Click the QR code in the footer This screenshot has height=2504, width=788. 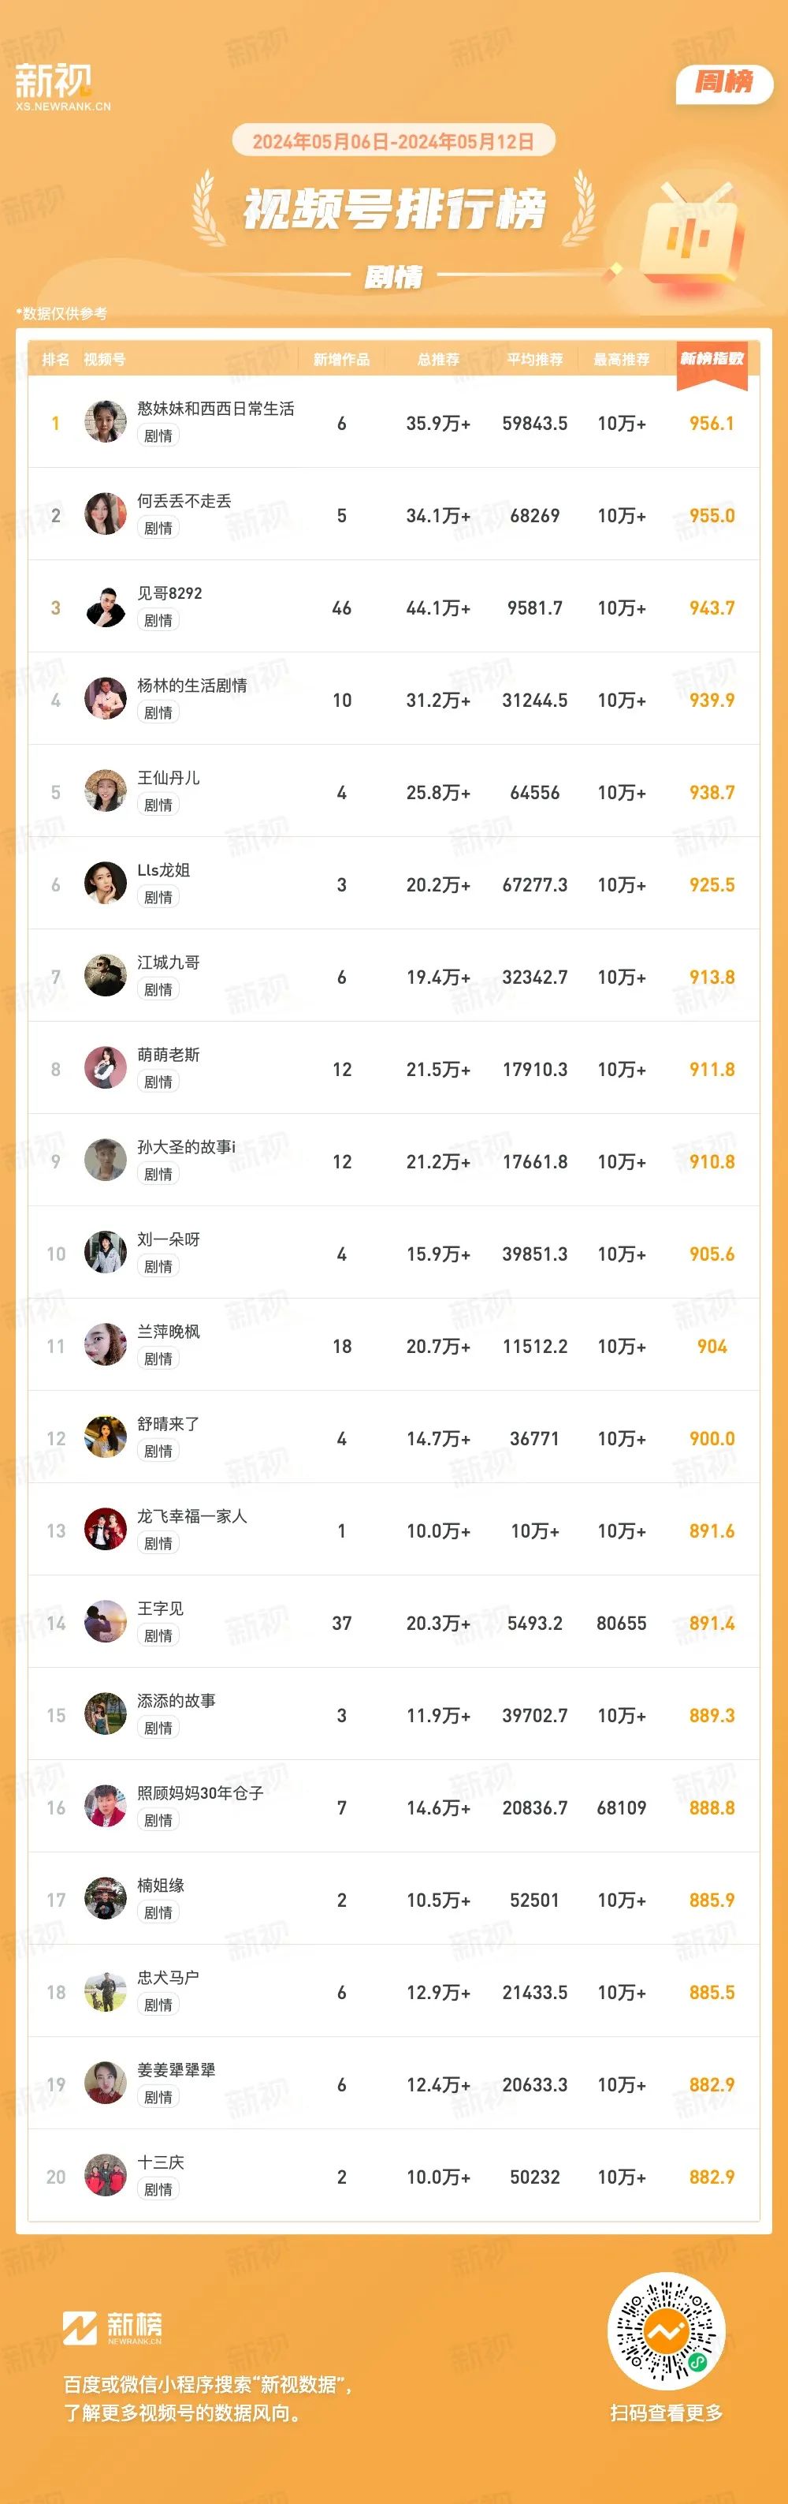666,2332
